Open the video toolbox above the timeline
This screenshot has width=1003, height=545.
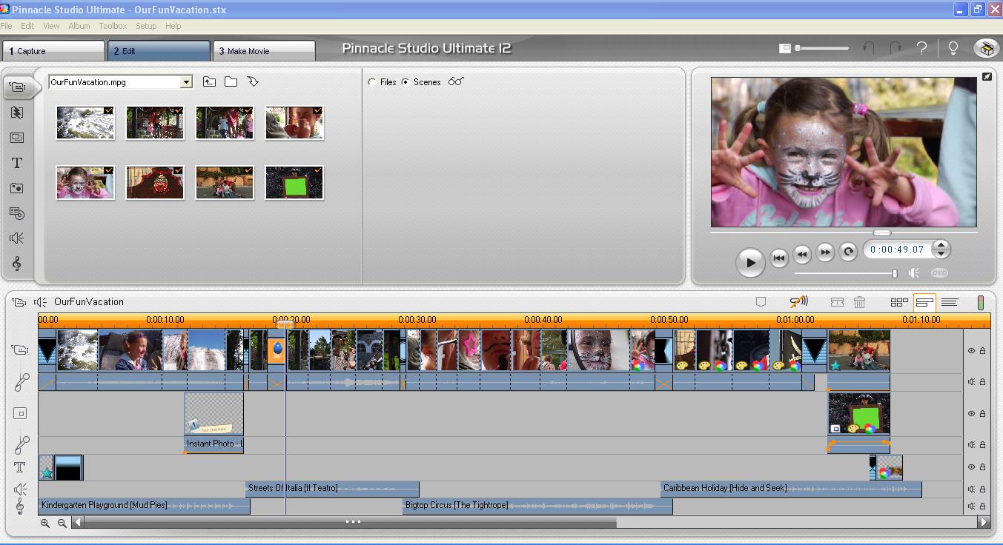coord(19,302)
